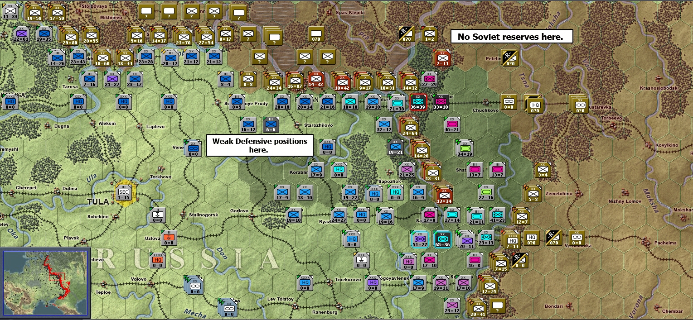Select the purple 21=27 division counter
This screenshot has height=320, width=693.
point(112,79)
